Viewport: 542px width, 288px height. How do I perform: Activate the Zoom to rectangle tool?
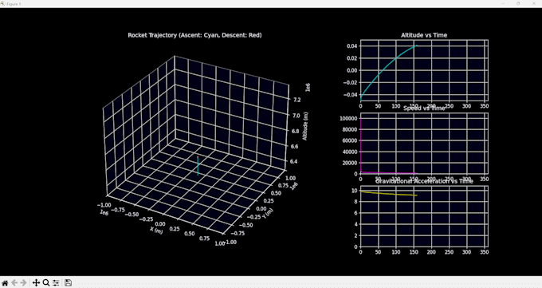point(46,282)
